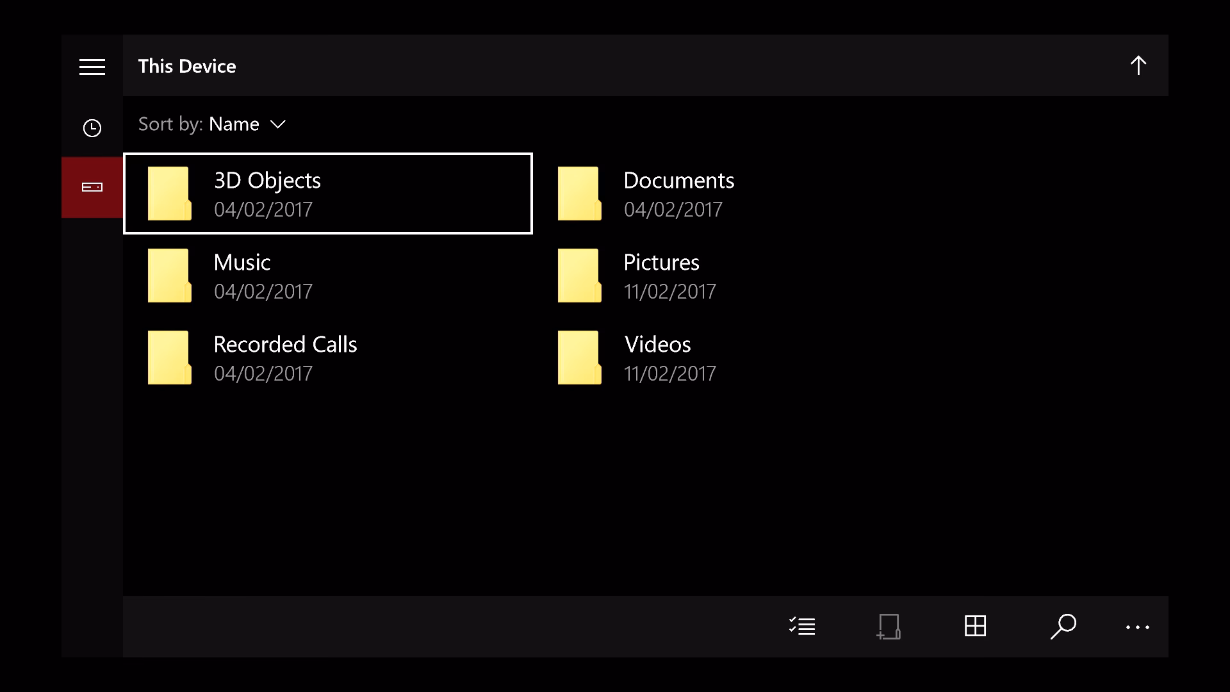Click the Videos folder icon
This screenshot has height=692, width=1230.
[580, 357]
